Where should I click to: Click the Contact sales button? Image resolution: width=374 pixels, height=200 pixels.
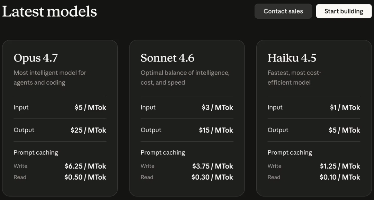click(283, 11)
